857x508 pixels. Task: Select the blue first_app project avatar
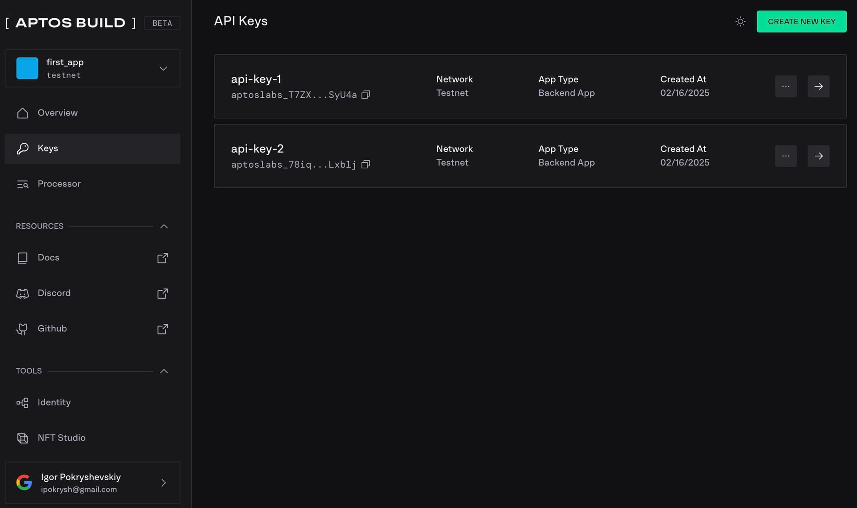[x=27, y=68]
